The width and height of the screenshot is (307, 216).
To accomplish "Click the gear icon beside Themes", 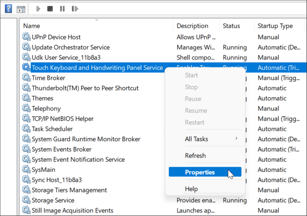I will 26,98.
